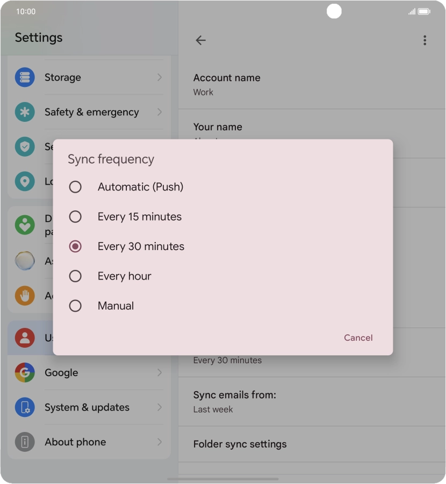Screen dimensions: 446x484
Task: Tap the back arrow at the top
Action: point(200,40)
